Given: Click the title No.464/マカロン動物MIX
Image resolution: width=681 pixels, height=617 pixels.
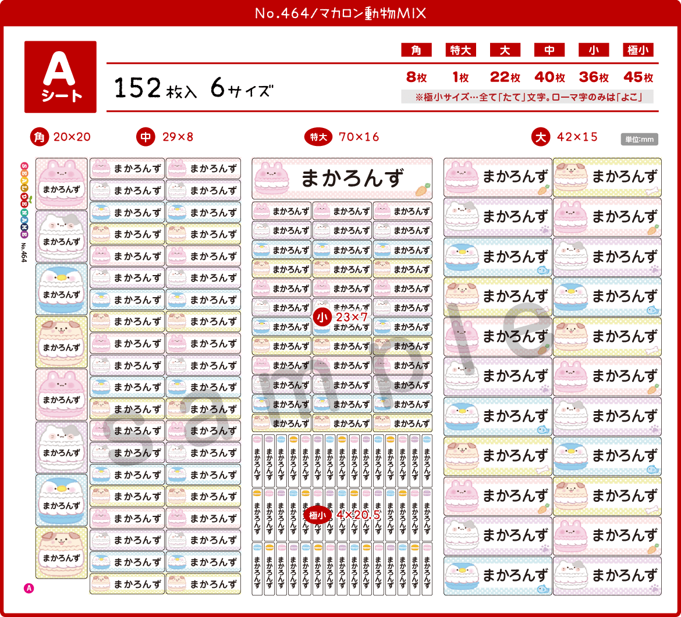Looking at the screenshot, I should click(x=340, y=13).
